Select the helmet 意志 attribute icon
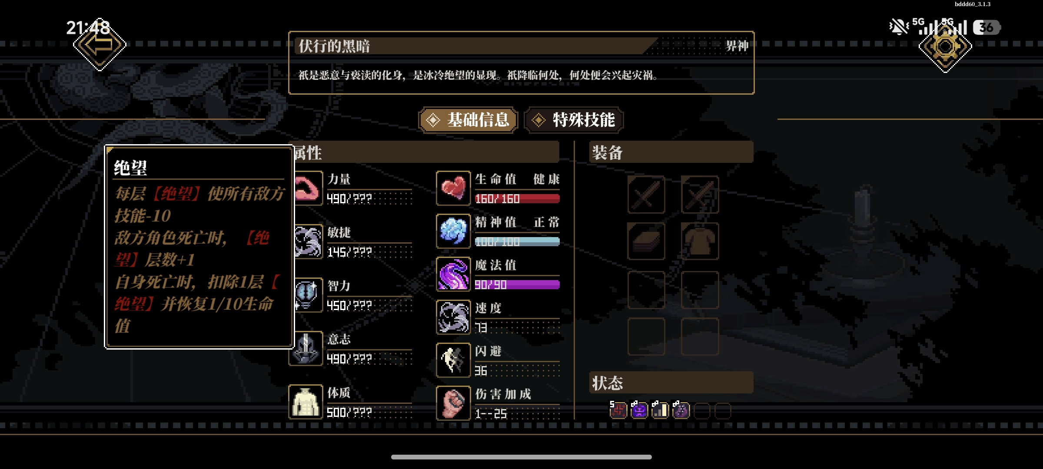This screenshot has width=1043, height=469. coord(306,348)
